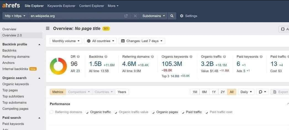Click the Ahrefs logo
The width and height of the screenshot is (289, 130).
tap(11, 6)
